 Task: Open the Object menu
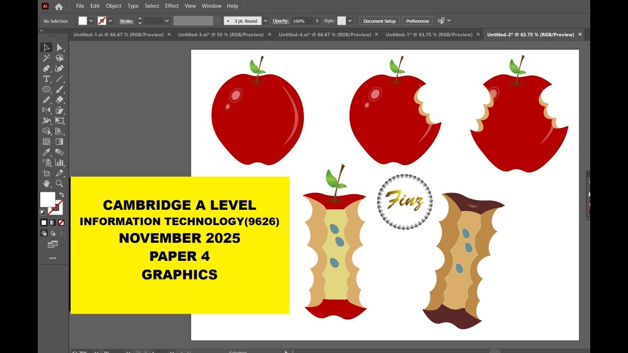[113, 6]
